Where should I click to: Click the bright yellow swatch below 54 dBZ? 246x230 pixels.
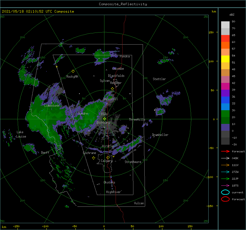[x=225, y=59]
